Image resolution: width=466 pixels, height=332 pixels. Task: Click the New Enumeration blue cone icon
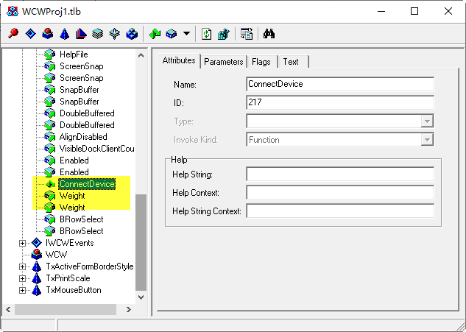pyautogui.click(x=64, y=34)
